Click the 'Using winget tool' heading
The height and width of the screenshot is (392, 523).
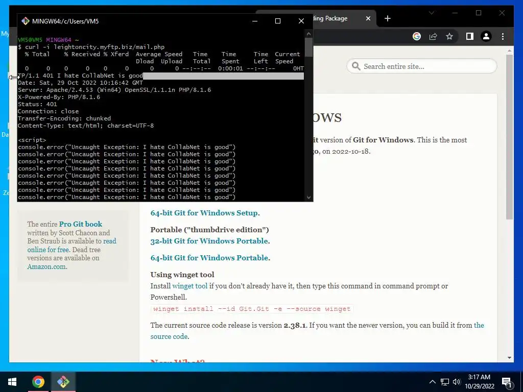pyautogui.click(x=182, y=275)
